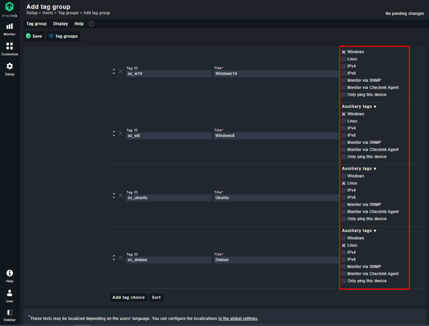Uncheck Linux for the Debian tag
The height and width of the screenshot is (326, 429).
[x=344, y=245]
